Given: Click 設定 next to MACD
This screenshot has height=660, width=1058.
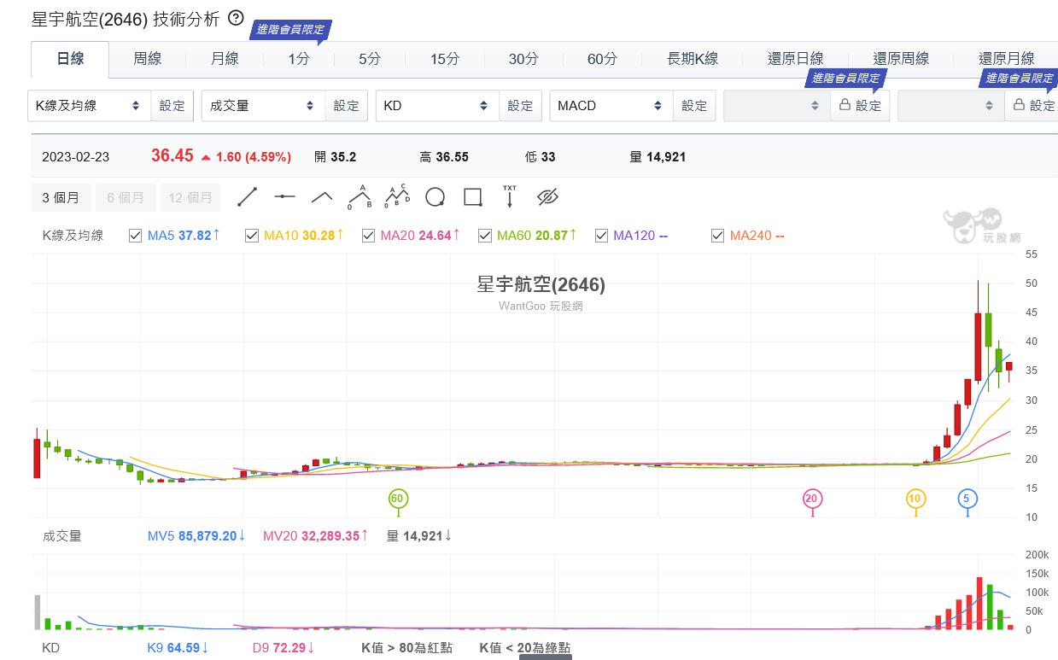Looking at the screenshot, I should click(695, 106).
